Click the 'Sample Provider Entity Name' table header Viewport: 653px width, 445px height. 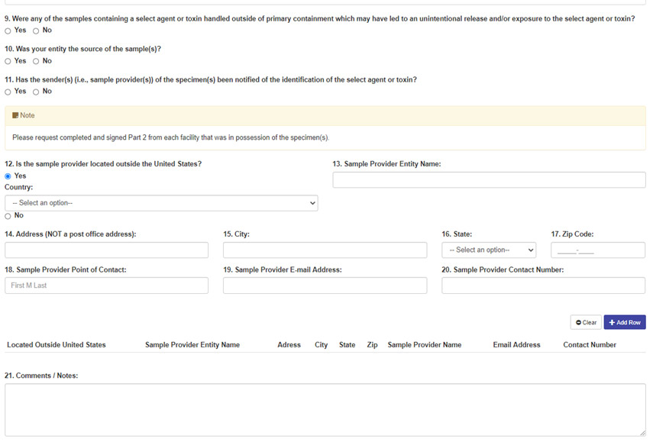(x=192, y=345)
